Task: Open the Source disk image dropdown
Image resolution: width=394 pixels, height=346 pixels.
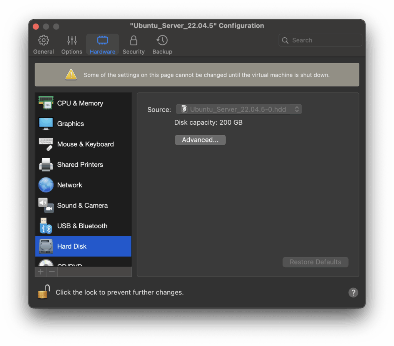Action: 239,109
